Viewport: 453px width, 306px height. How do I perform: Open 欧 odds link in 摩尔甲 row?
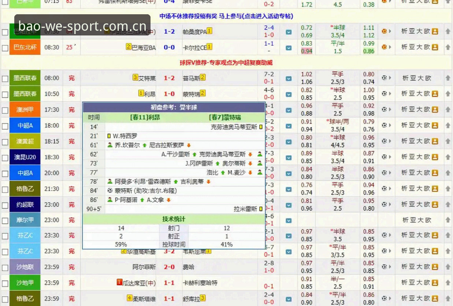point(428,220)
